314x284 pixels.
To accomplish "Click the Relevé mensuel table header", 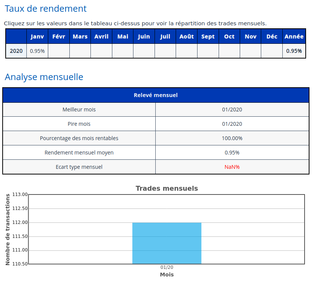I will [x=156, y=95].
